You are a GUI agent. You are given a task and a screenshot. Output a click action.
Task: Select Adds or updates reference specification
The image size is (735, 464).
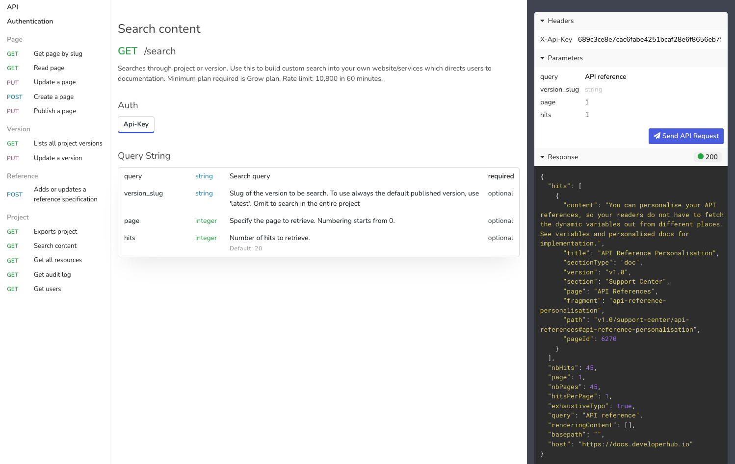pos(65,195)
